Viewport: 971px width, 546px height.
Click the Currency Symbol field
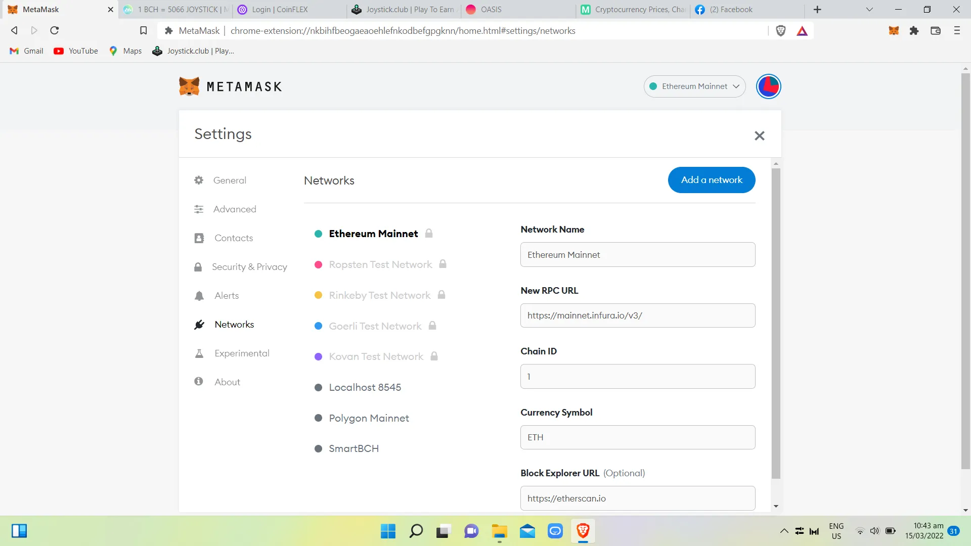(638, 437)
